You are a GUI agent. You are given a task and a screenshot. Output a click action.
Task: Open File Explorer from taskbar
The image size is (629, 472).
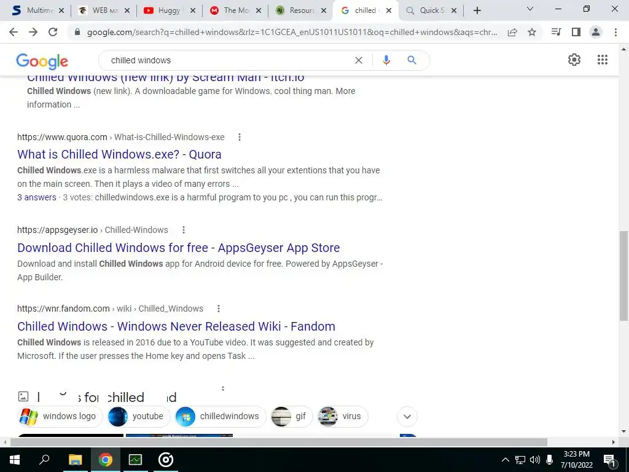pyautogui.click(x=75, y=460)
